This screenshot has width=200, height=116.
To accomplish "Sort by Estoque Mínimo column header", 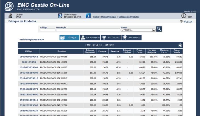I will point(127,51).
